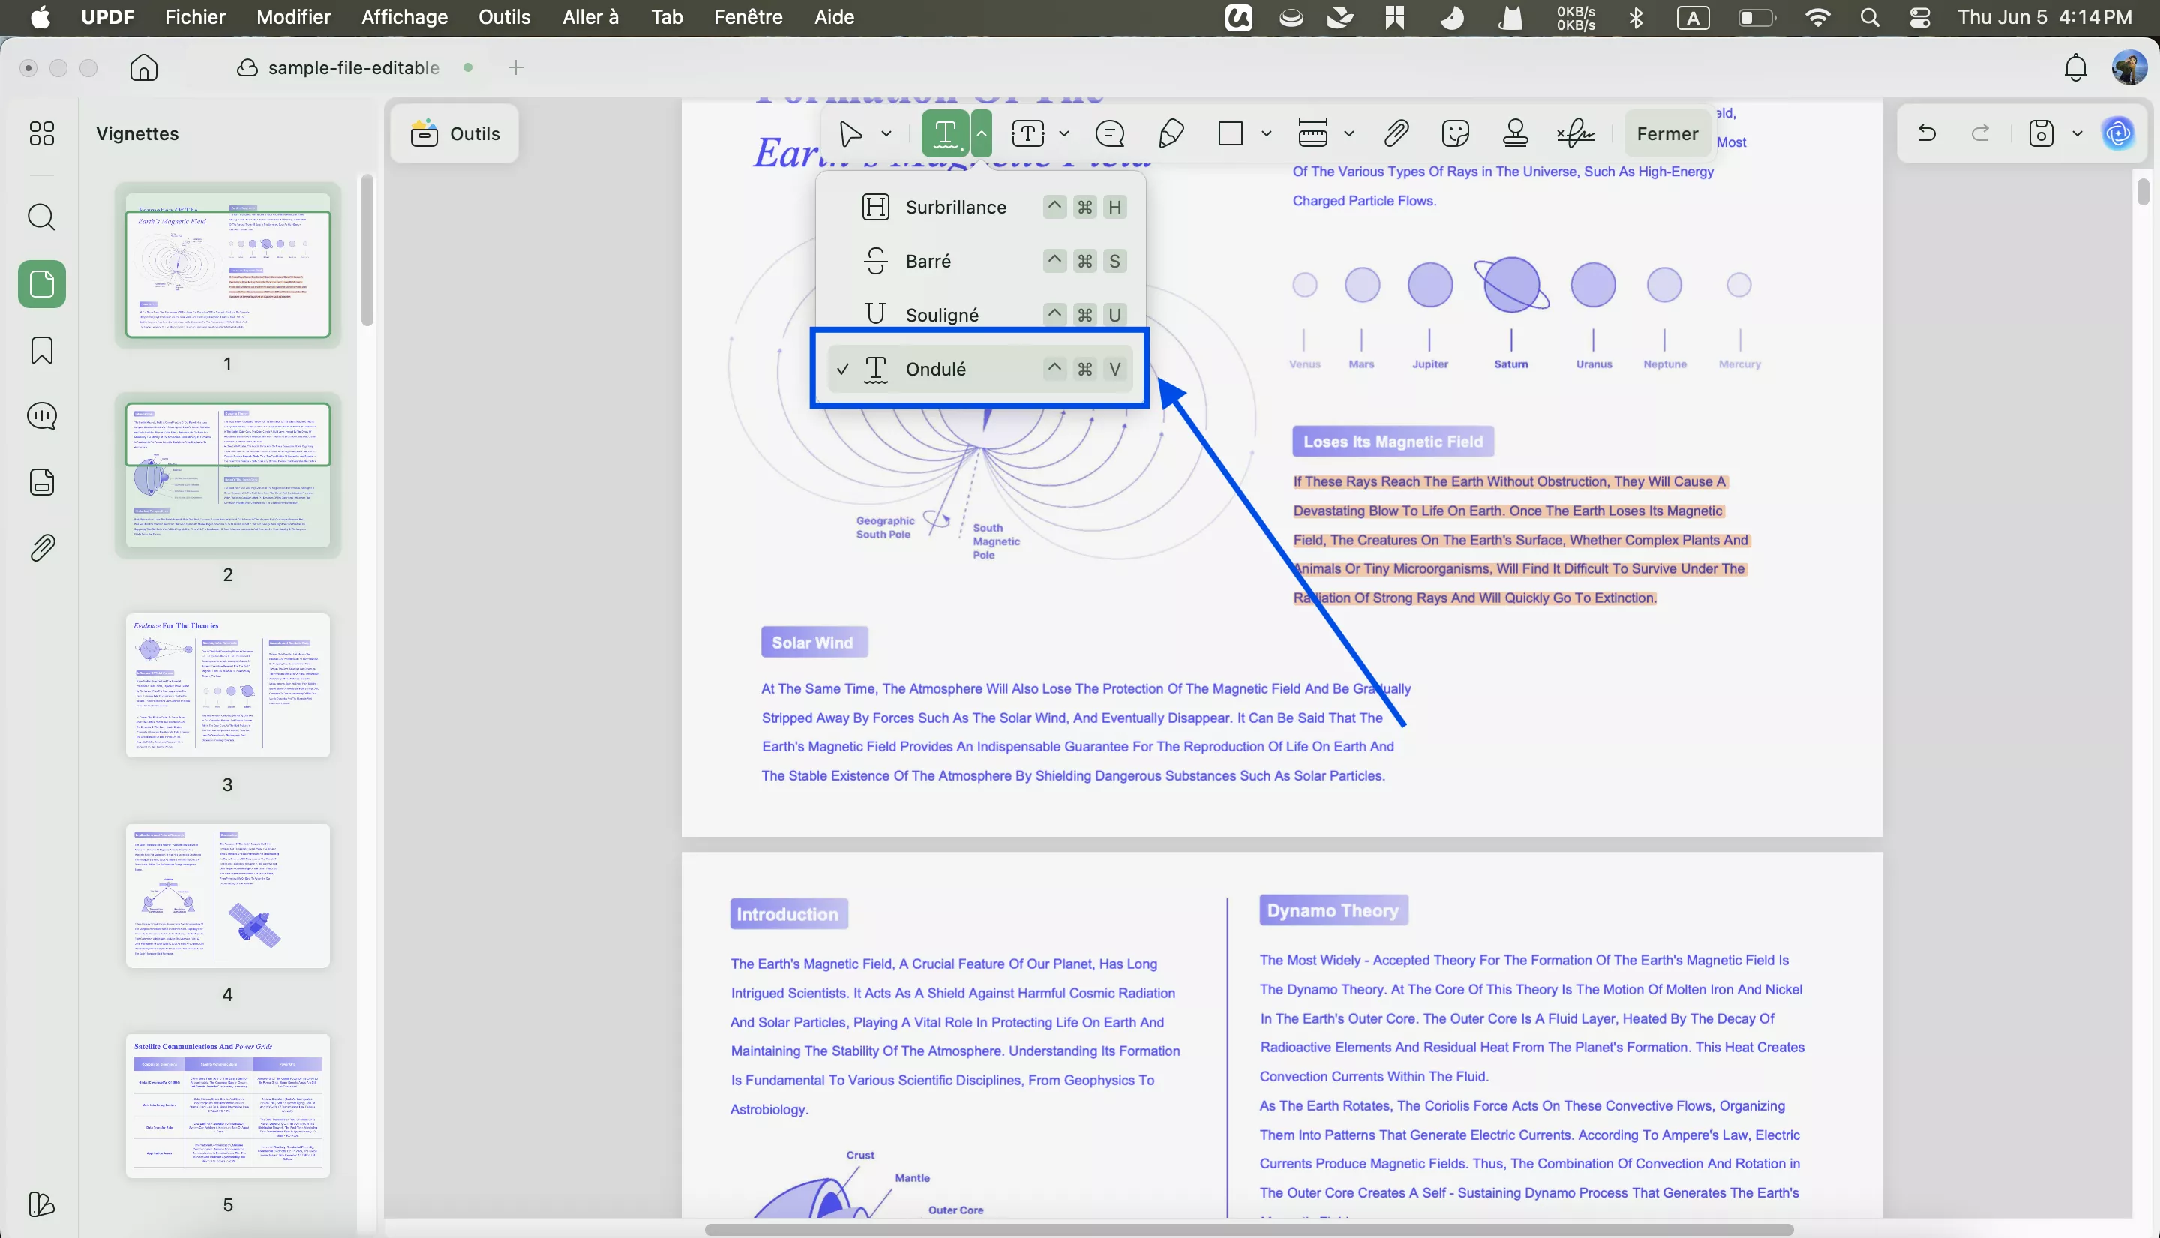Open the thumbnails grid sidebar icon
The height and width of the screenshot is (1238, 2160).
pyautogui.click(x=42, y=133)
